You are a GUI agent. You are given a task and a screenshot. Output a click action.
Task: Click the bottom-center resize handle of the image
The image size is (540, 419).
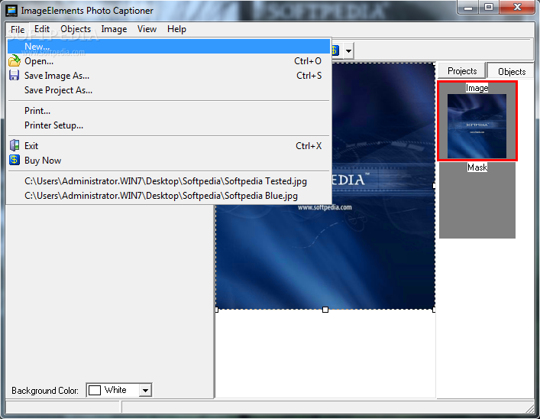coord(325,310)
